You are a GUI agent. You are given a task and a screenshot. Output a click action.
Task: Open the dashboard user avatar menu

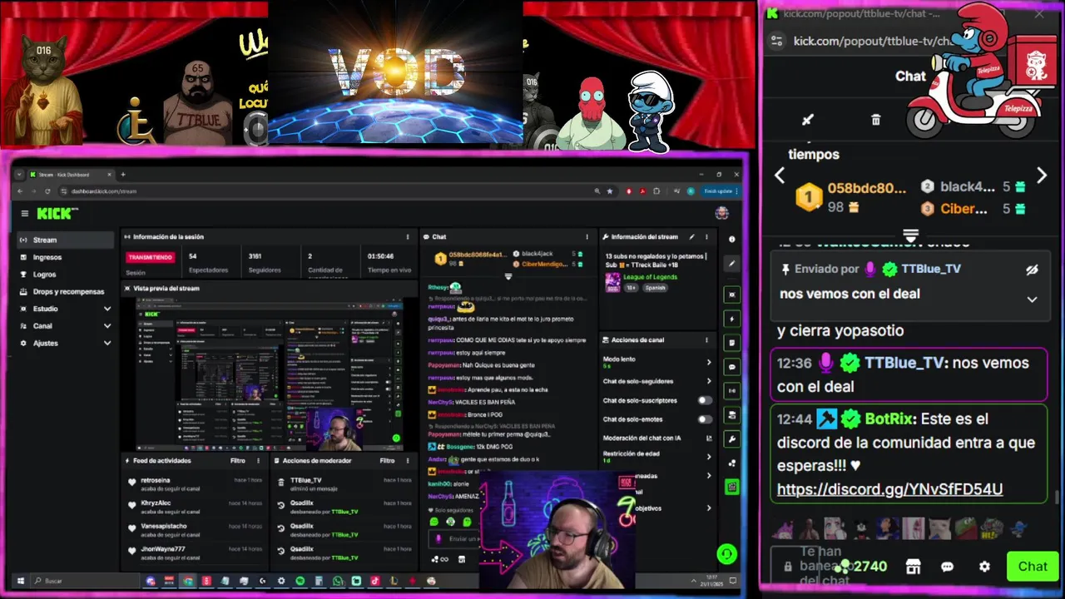(722, 214)
